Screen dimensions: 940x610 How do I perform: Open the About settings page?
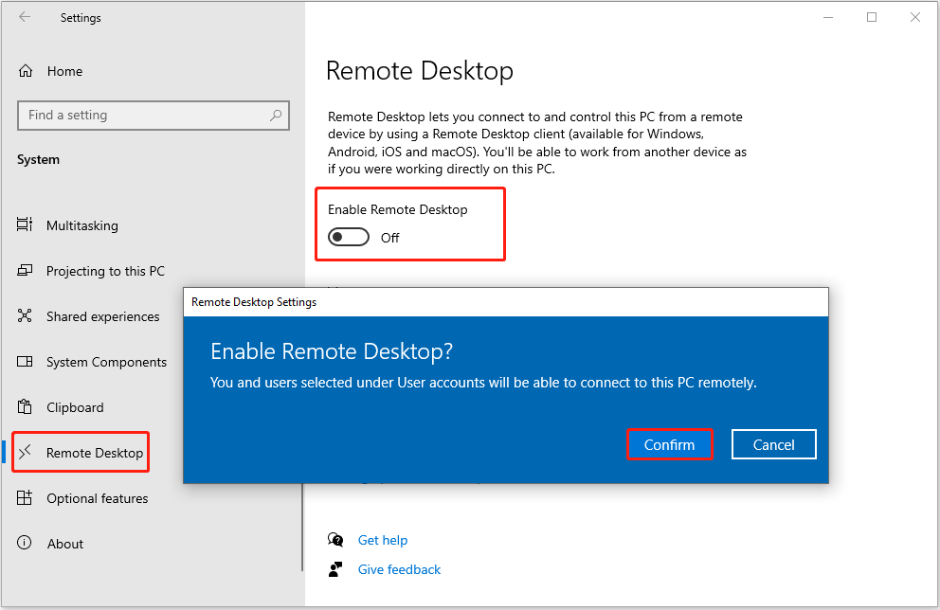pos(65,543)
